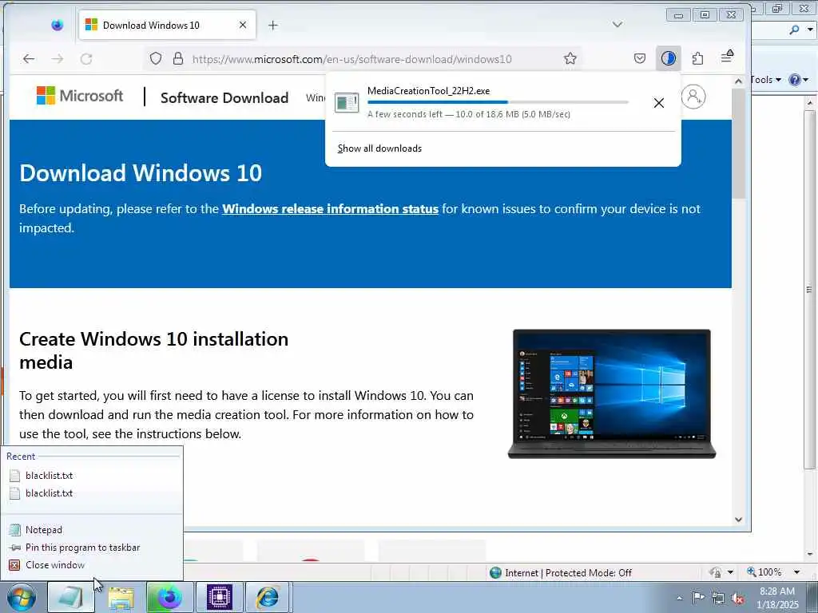Open Action Center flag tray icon
The width and height of the screenshot is (818, 613).
[698, 597]
